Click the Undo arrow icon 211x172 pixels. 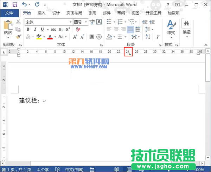tap(24, 5)
